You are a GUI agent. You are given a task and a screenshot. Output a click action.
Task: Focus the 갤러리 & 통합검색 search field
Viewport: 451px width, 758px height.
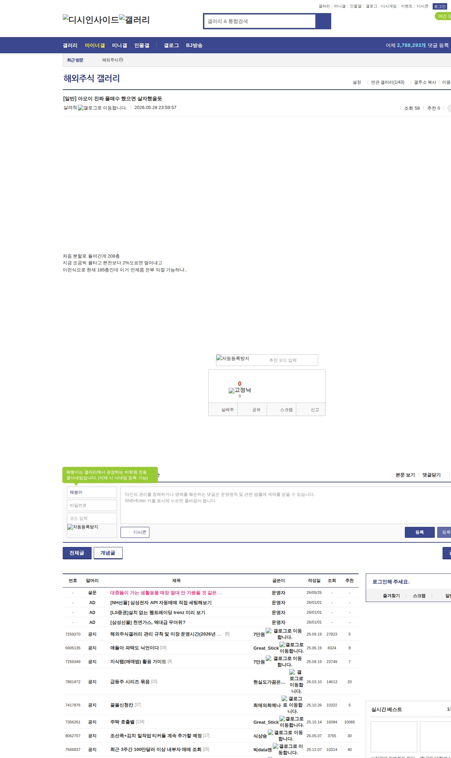click(x=260, y=21)
